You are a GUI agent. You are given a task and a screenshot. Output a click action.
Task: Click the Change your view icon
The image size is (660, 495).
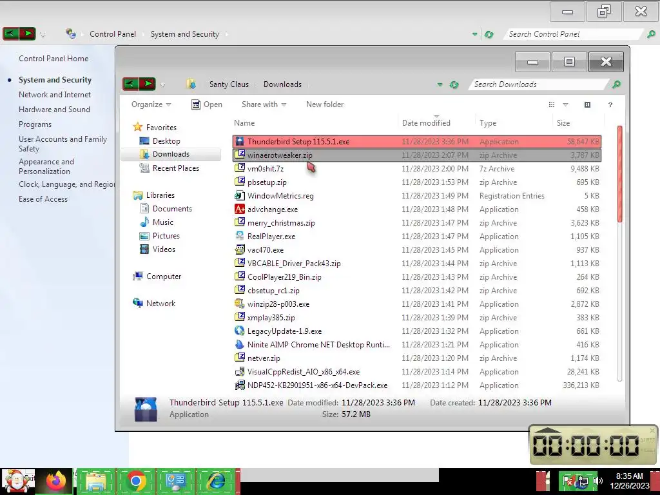click(x=552, y=104)
